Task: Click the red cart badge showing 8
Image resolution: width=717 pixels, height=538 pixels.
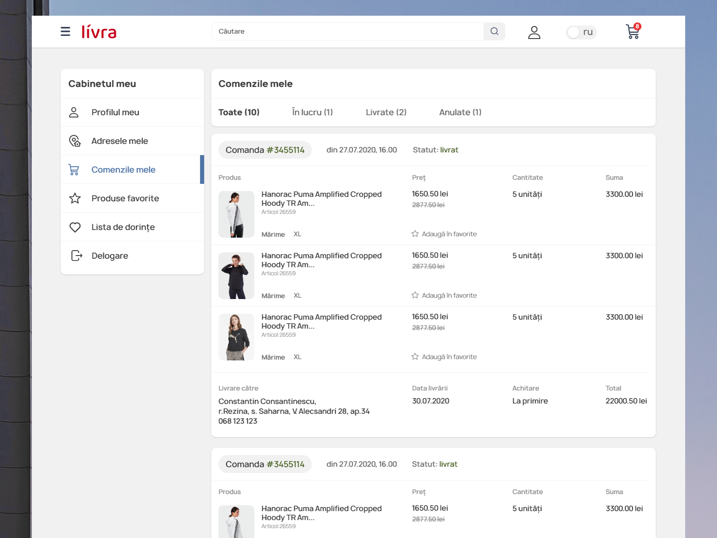Action: tap(637, 26)
